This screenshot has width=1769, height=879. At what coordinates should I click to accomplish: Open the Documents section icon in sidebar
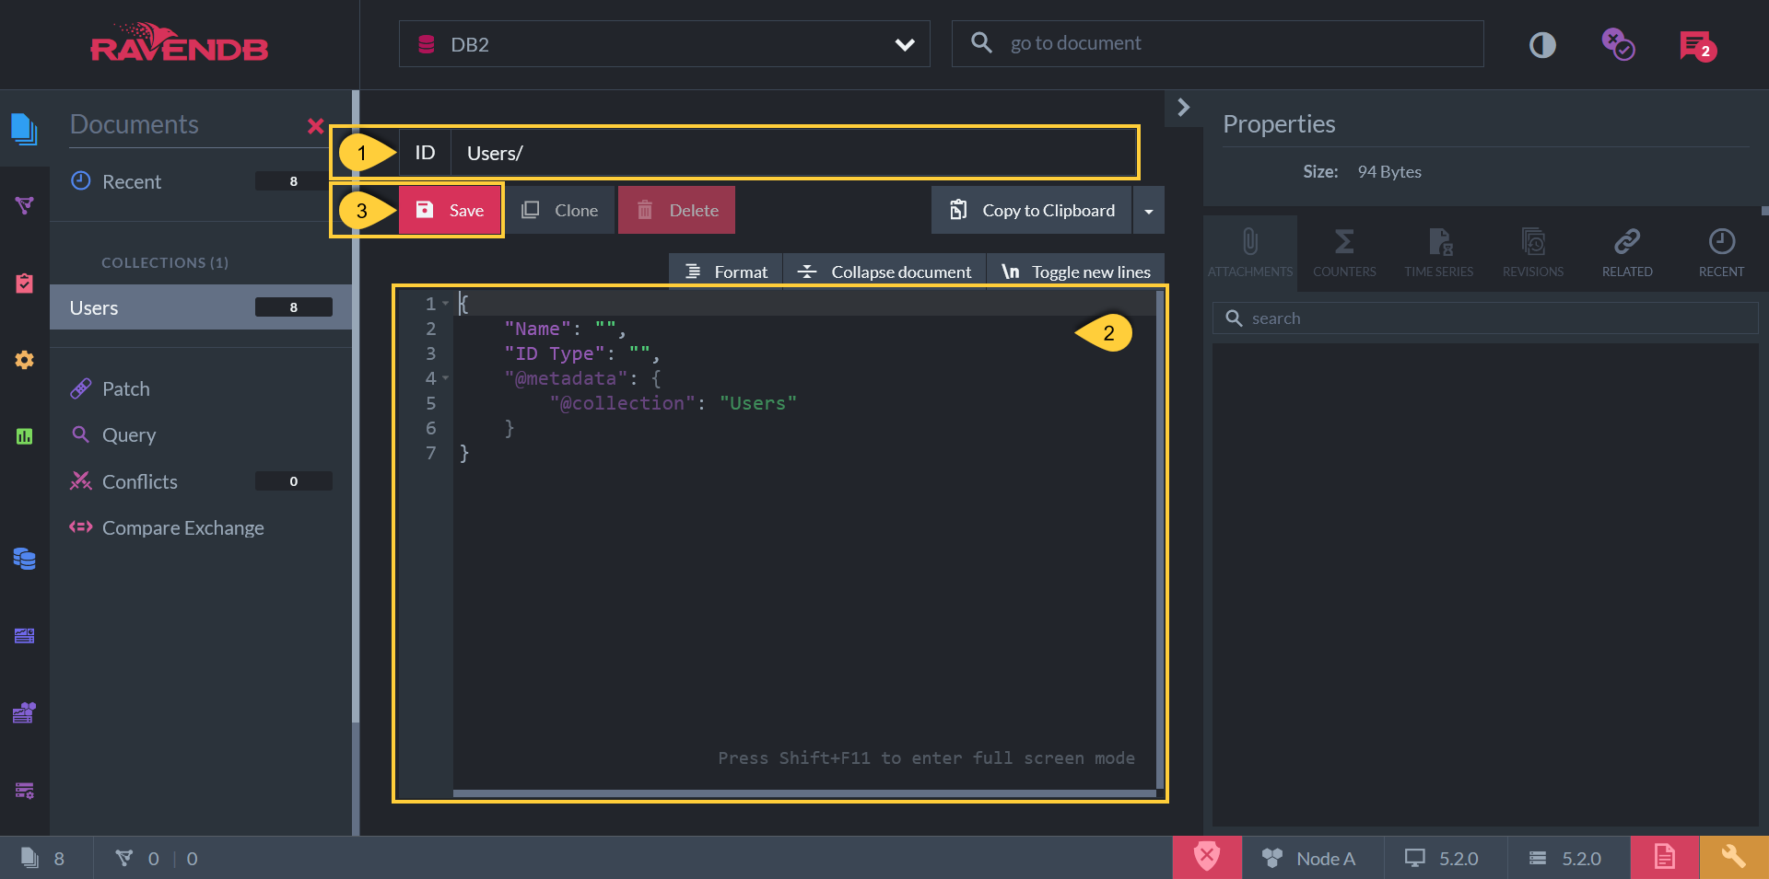point(24,128)
